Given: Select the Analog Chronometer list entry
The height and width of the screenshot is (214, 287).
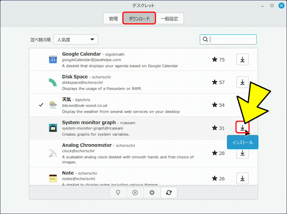Looking at the screenshot, I should [x=143, y=153].
